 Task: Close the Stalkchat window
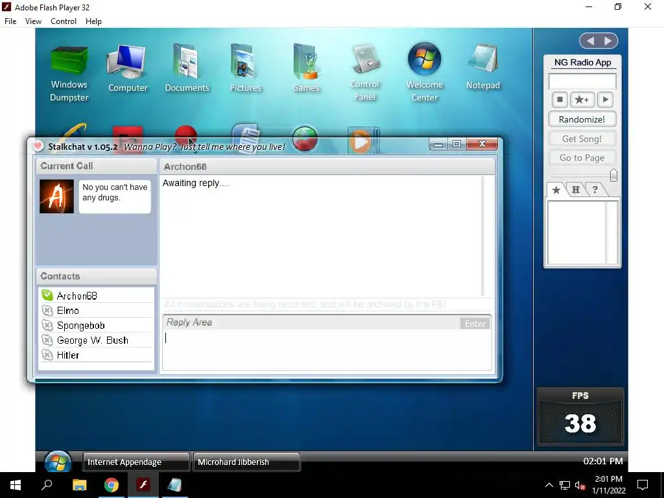482,144
